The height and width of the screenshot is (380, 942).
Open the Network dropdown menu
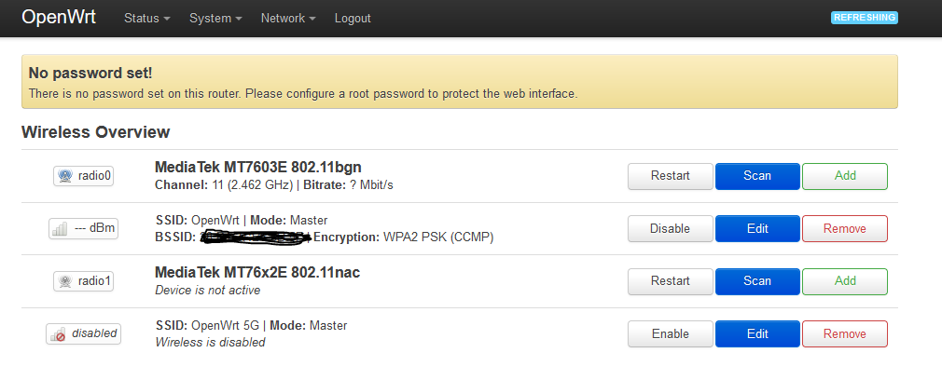288,19
